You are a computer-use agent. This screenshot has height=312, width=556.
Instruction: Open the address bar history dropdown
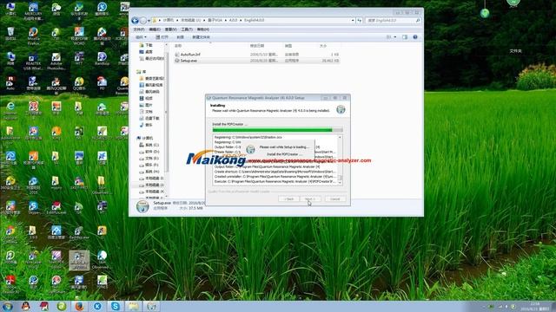tap(353, 21)
